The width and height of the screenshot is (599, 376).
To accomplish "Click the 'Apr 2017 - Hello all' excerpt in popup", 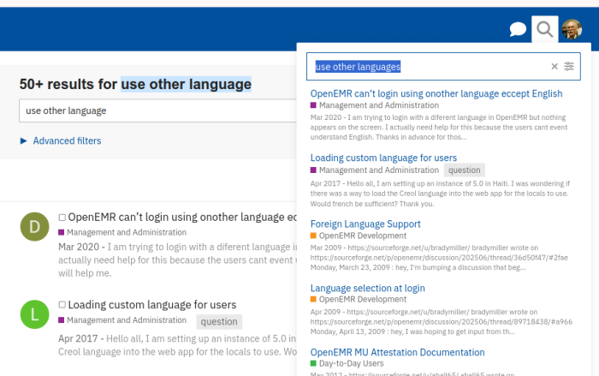I will [x=440, y=194].
